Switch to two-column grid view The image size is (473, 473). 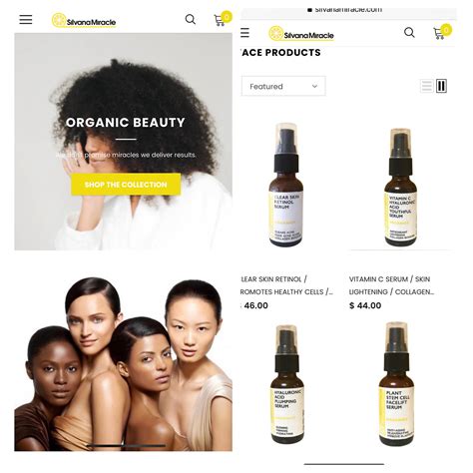[x=441, y=86]
